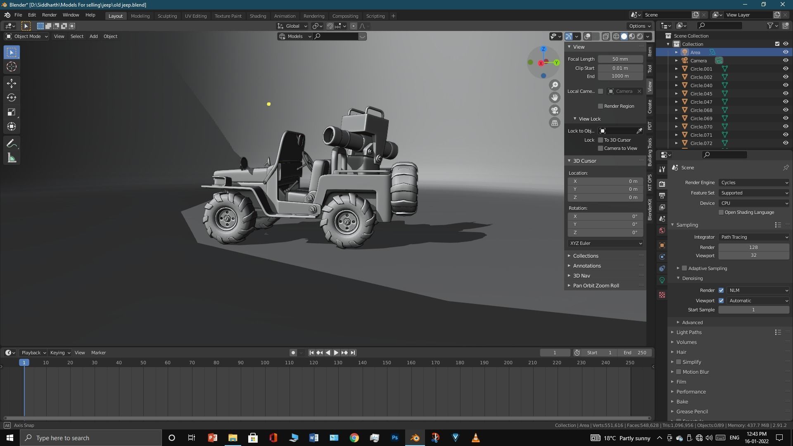The width and height of the screenshot is (793, 446).
Task: Switch to wireframe viewport shading
Action: coord(616,36)
